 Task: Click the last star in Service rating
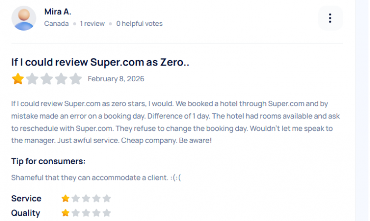[x=107, y=199]
